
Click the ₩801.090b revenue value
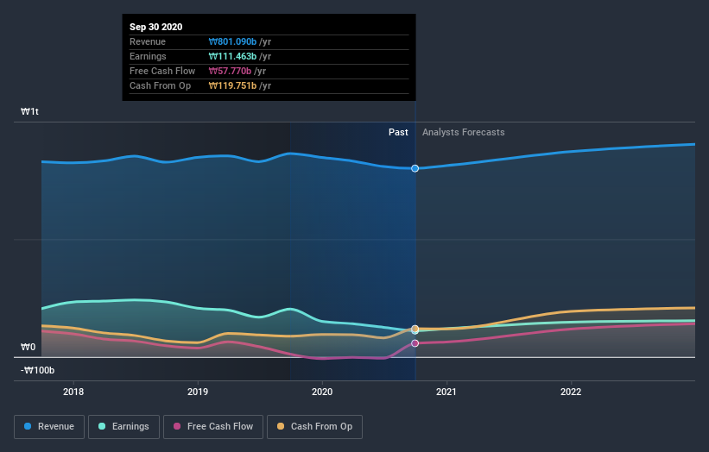pos(232,41)
